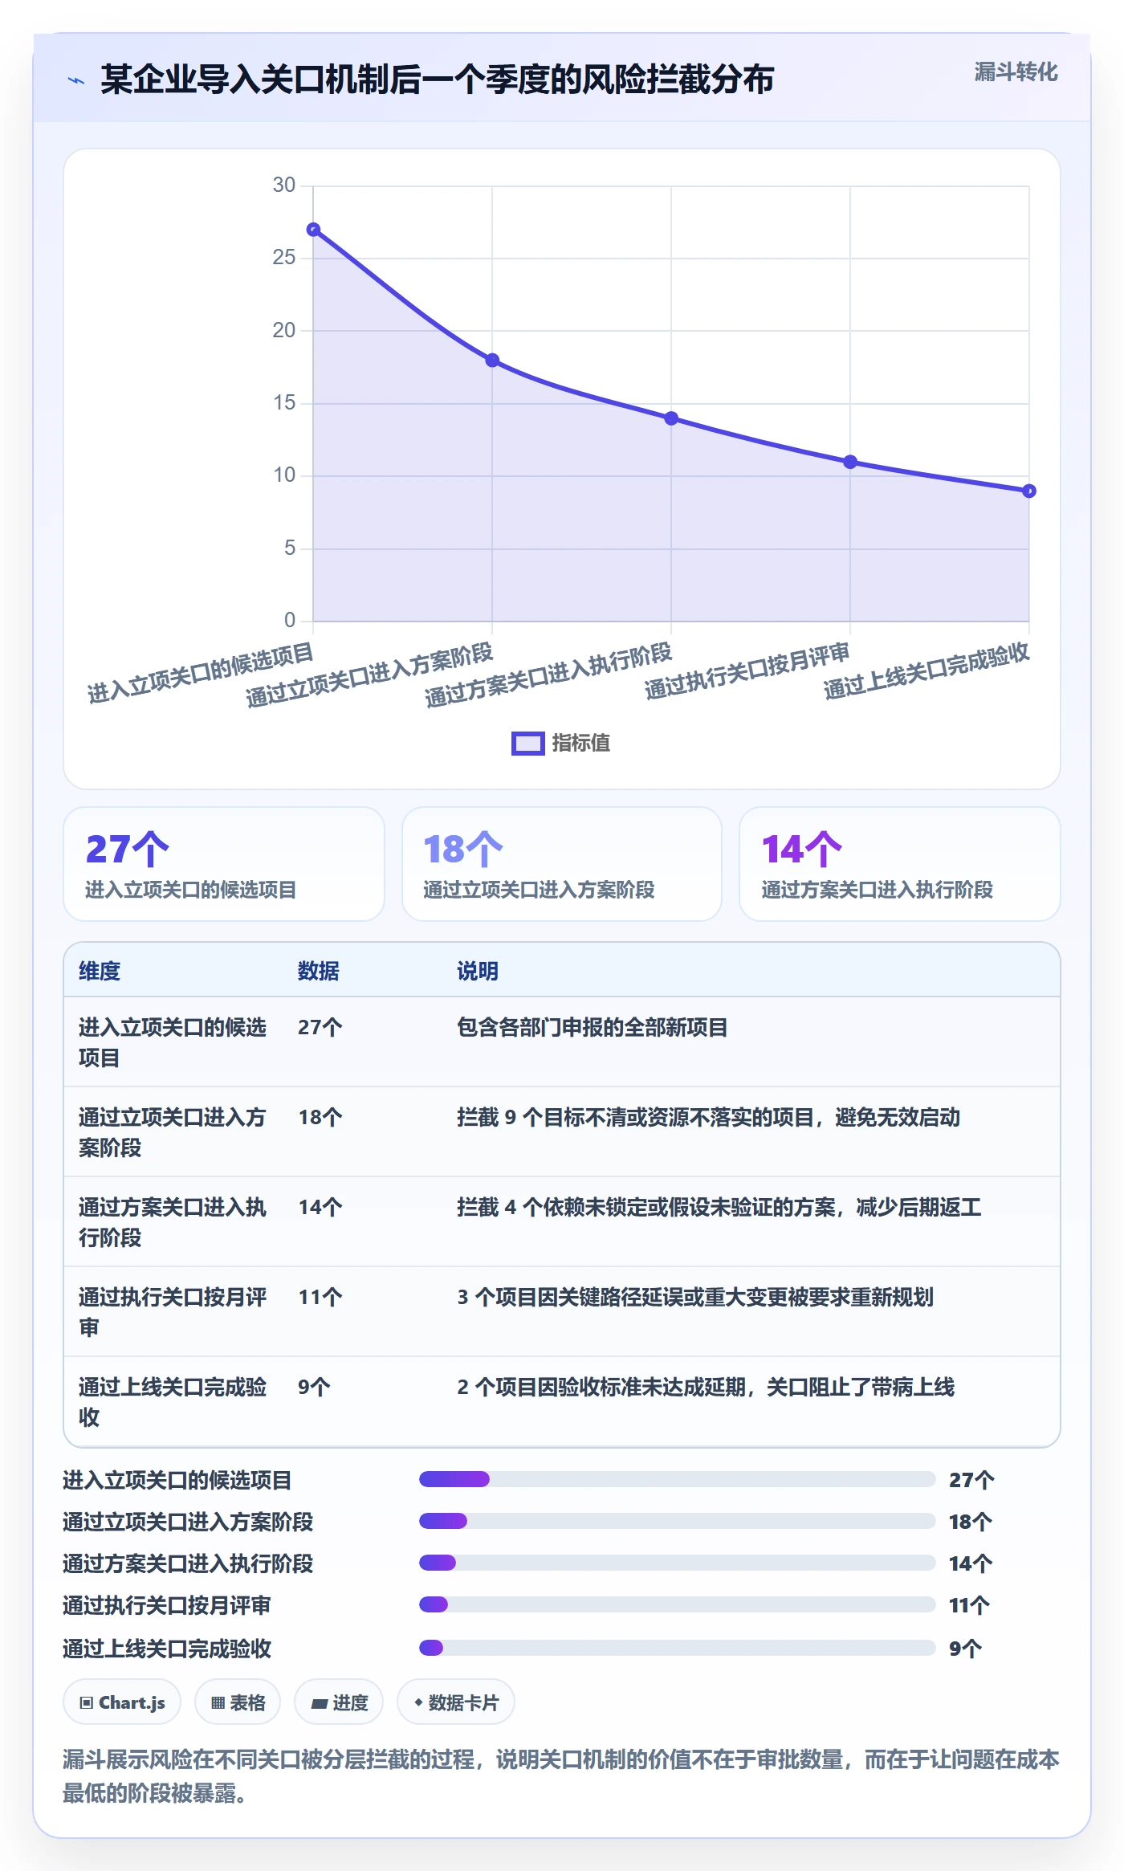Click the table cell showing 18个

click(x=320, y=1118)
